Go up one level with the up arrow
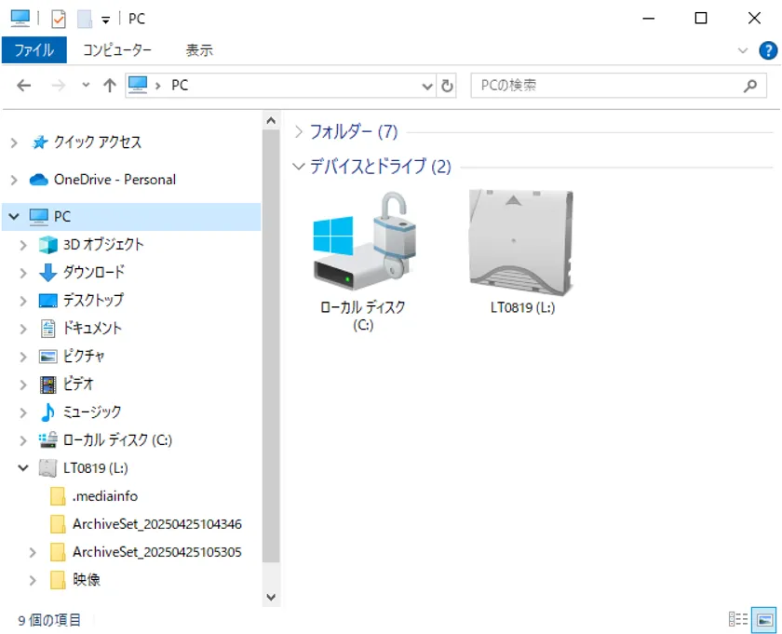The image size is (782, 634). tap(109, 86)
